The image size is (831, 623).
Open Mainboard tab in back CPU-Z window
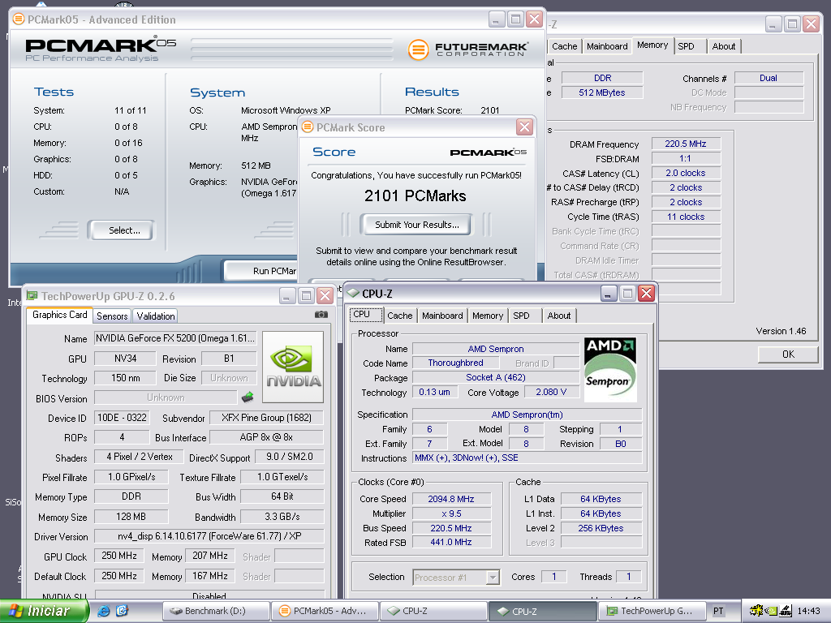(607, 46)
